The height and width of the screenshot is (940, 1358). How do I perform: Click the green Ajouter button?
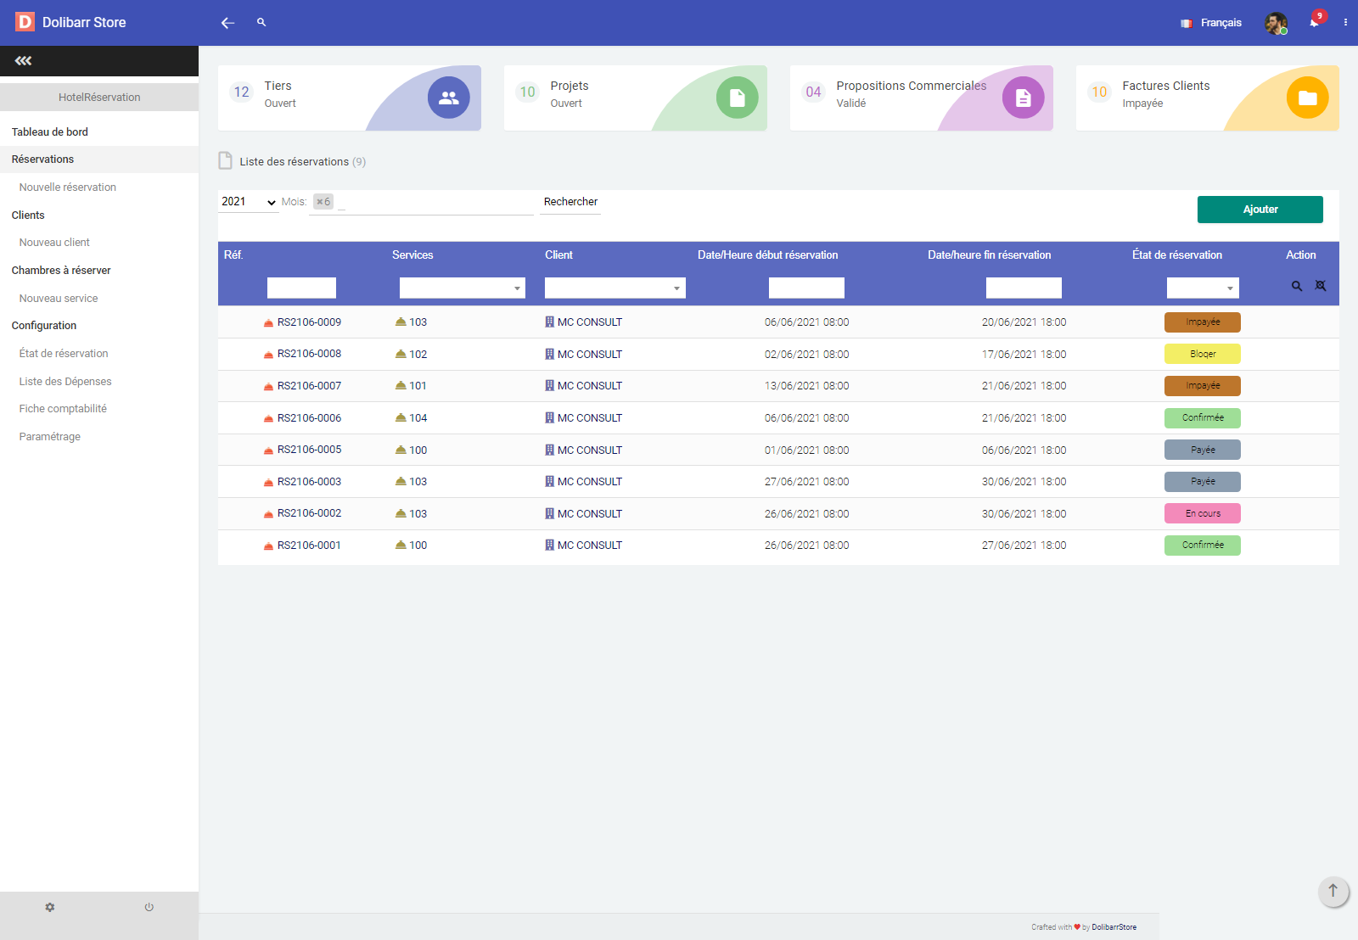pos(1260,210)
